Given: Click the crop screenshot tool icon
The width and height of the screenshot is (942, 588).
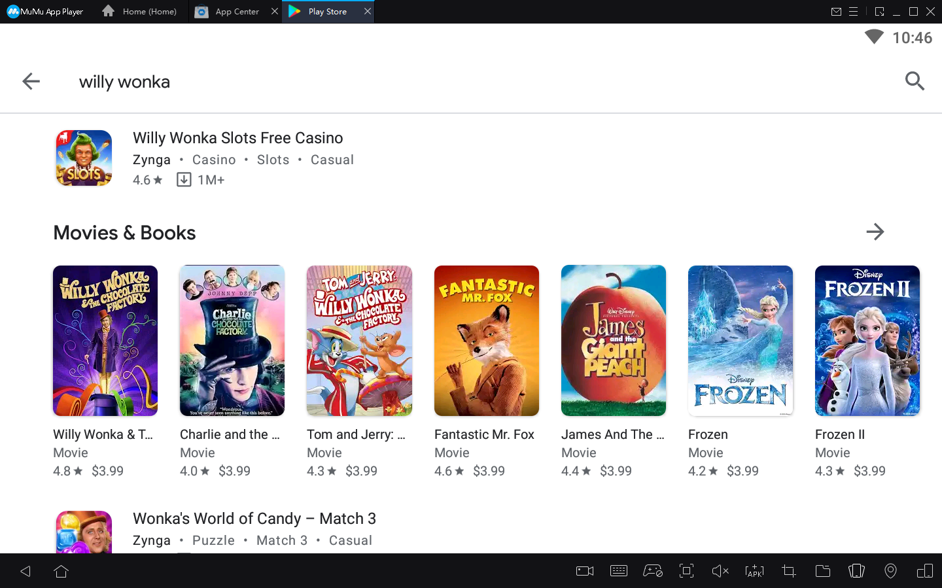Looking at the screenshot, I should pos(789,572).
